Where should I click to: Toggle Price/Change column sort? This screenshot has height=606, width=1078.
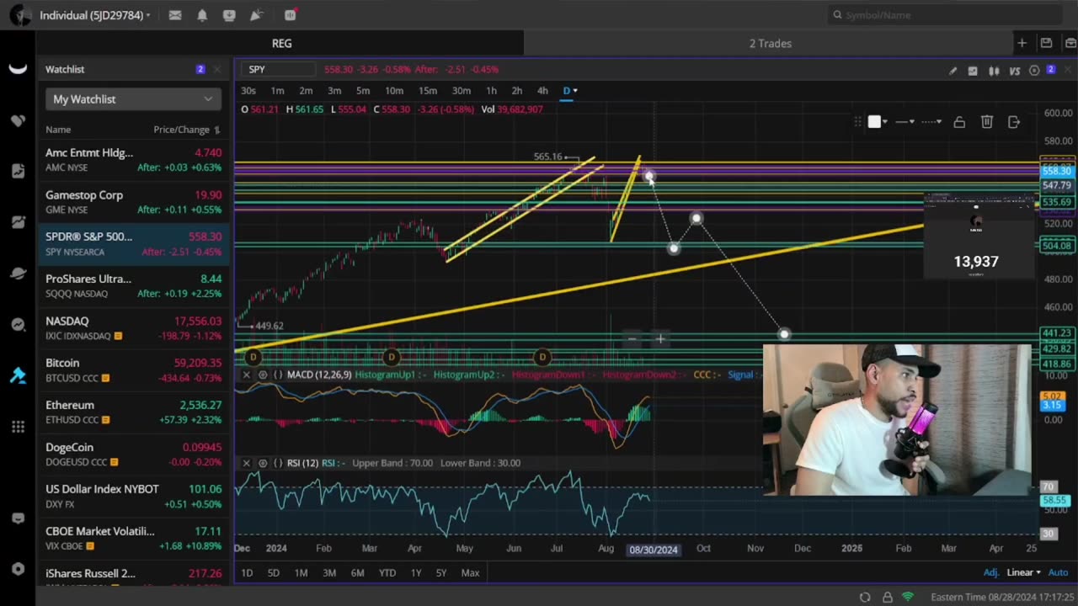pos(187,130)
